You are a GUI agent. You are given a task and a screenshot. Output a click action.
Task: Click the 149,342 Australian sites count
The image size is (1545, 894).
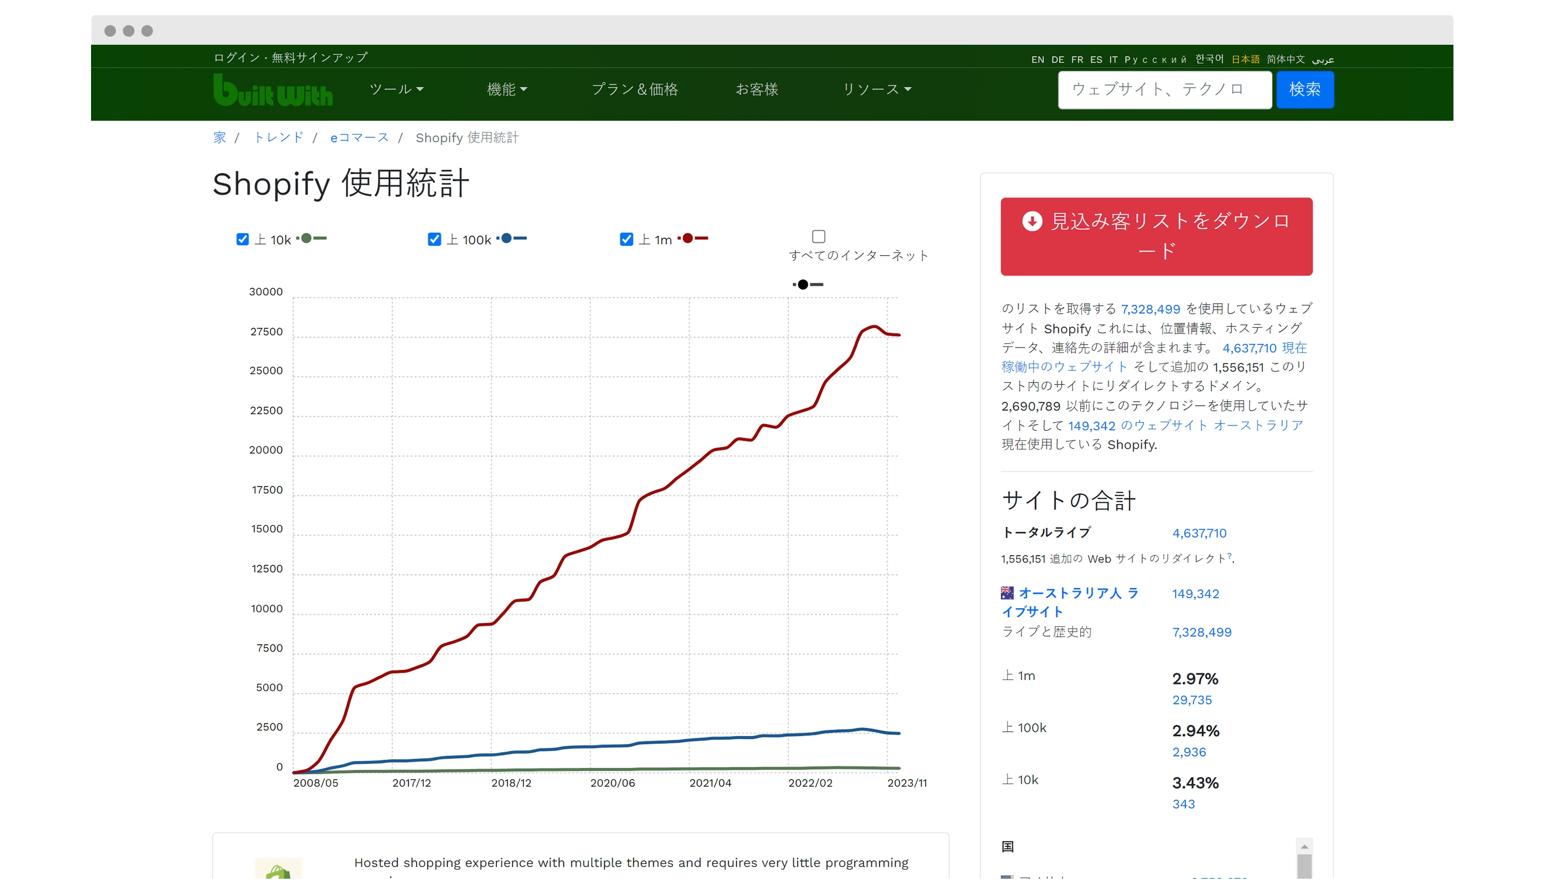pyautogui.click(x=1196, y=593)
